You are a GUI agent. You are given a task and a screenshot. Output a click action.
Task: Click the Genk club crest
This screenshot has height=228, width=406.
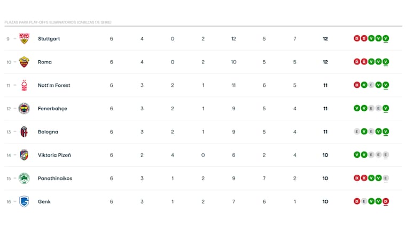(24, 201)
